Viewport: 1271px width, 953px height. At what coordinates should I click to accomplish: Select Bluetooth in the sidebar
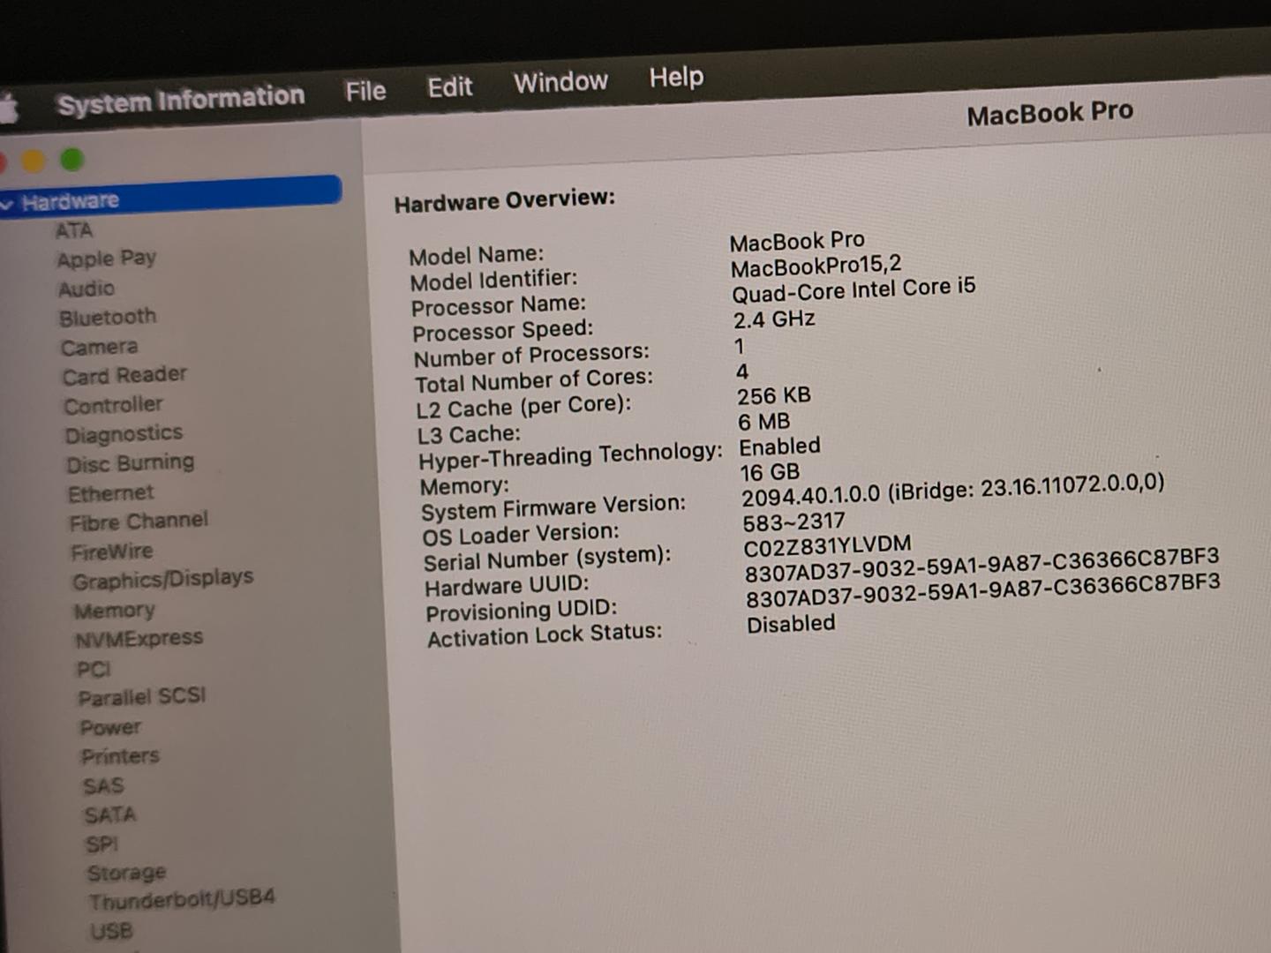point(108,317)
